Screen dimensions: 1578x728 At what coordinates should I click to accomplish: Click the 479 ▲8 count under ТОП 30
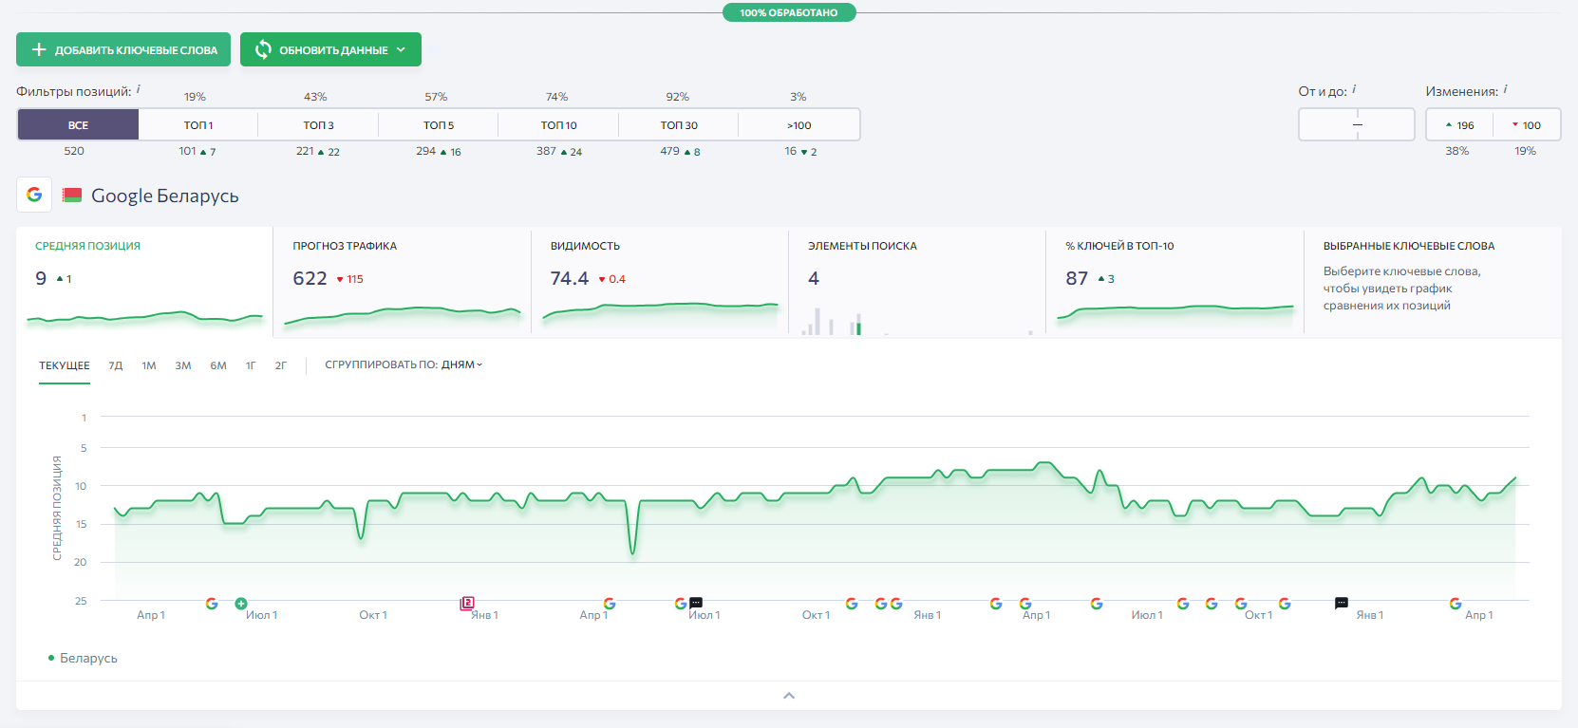coord(680,151)
